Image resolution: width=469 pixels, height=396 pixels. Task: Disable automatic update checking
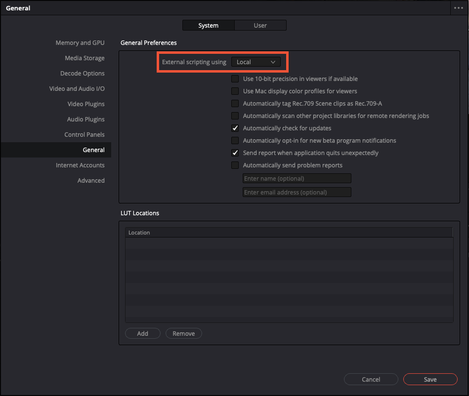tap(235, 128)
